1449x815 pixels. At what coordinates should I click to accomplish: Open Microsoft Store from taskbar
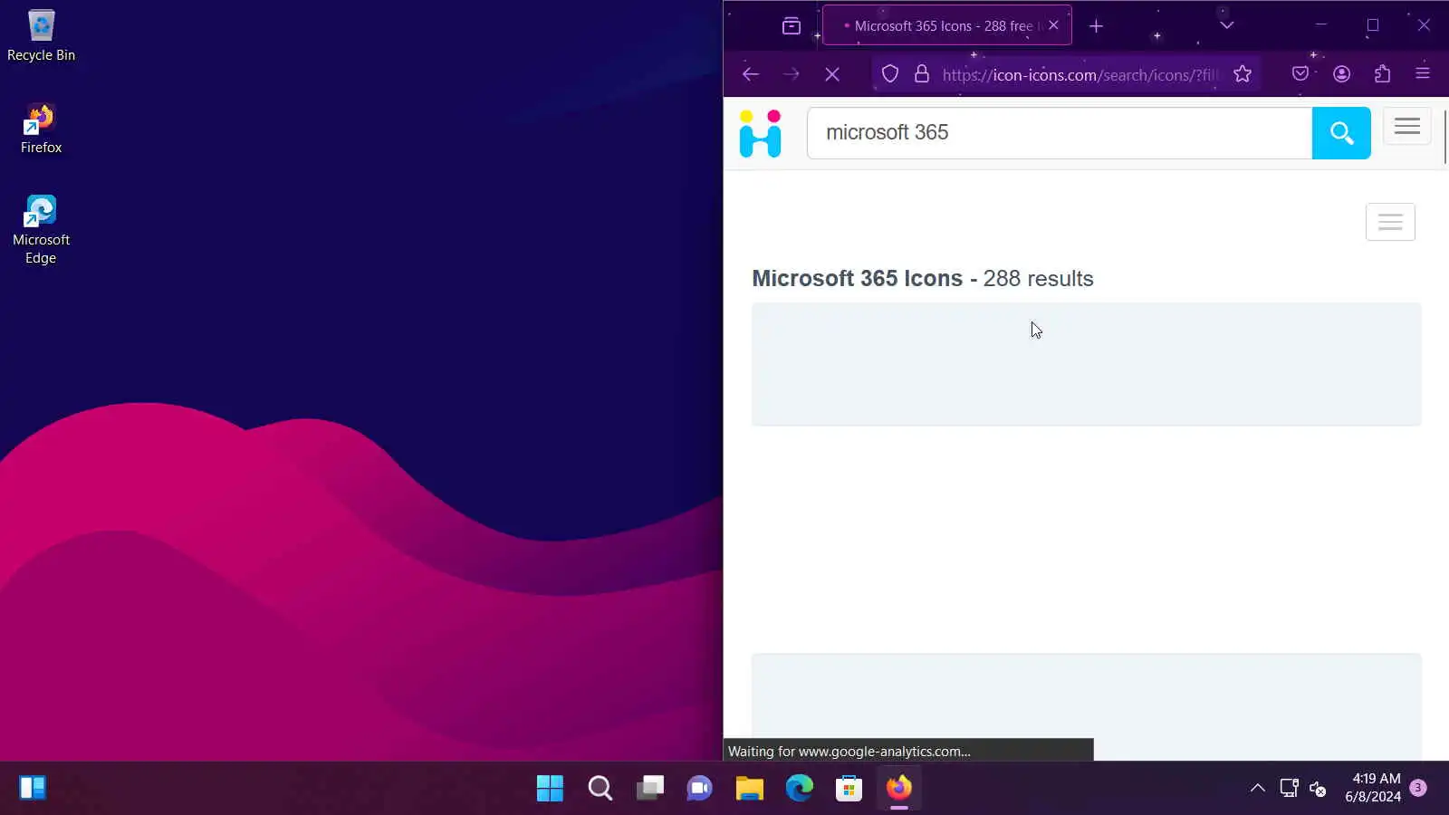tap(849, 788)
